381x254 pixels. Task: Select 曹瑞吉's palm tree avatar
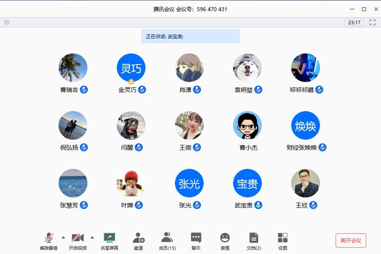tap(73, 68)
